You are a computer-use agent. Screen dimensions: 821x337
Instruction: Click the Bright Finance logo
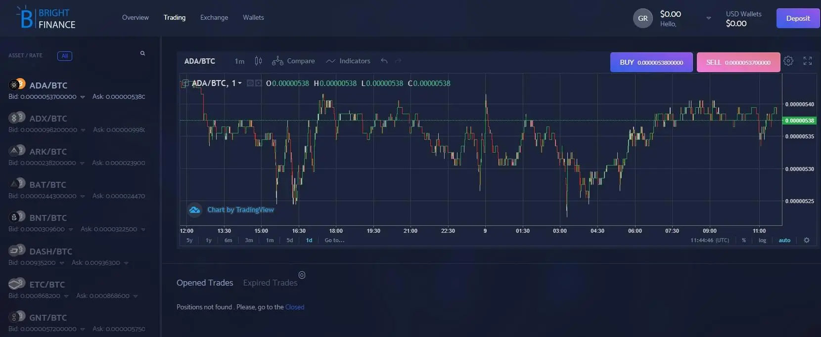pos(46,18)
